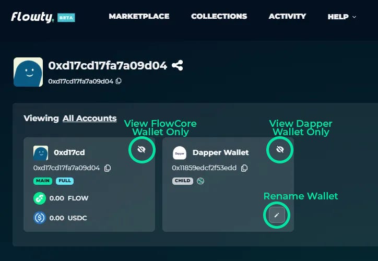Select the MAIN badge
The width and height of the screenshot is (378, 261).
[43, 181]
